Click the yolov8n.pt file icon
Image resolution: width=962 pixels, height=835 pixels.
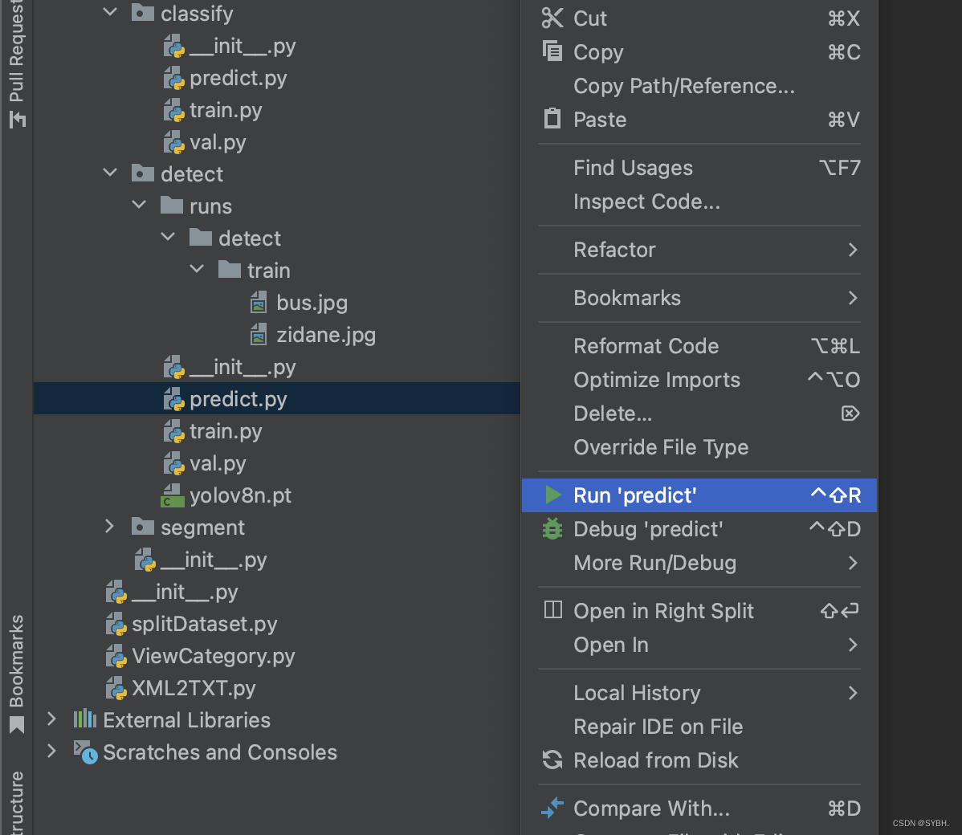coord(173,495)
